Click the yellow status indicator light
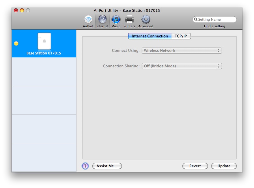The height and width of the screenshot is (188, 254). pos(16,43)
